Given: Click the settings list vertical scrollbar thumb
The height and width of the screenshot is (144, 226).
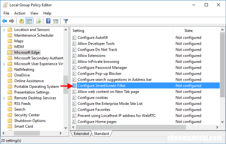Looking at the screenshot, I should [222, 65].
